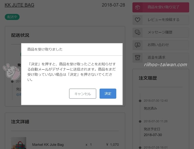
Task: Click the blue 決定 confirm button
Action: (x=108, y=94)
